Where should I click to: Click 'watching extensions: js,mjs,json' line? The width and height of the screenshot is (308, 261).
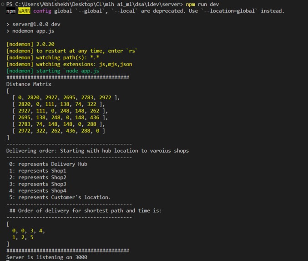(69, 64)
